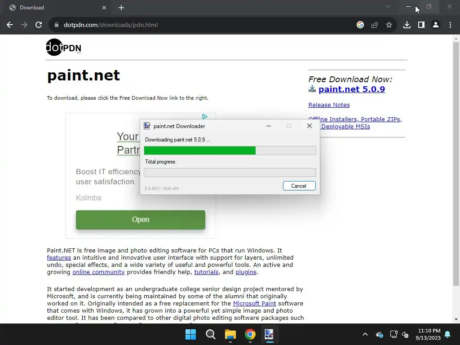
Task: Open the Microsoft Paint link
Action: tap(254, 303)
